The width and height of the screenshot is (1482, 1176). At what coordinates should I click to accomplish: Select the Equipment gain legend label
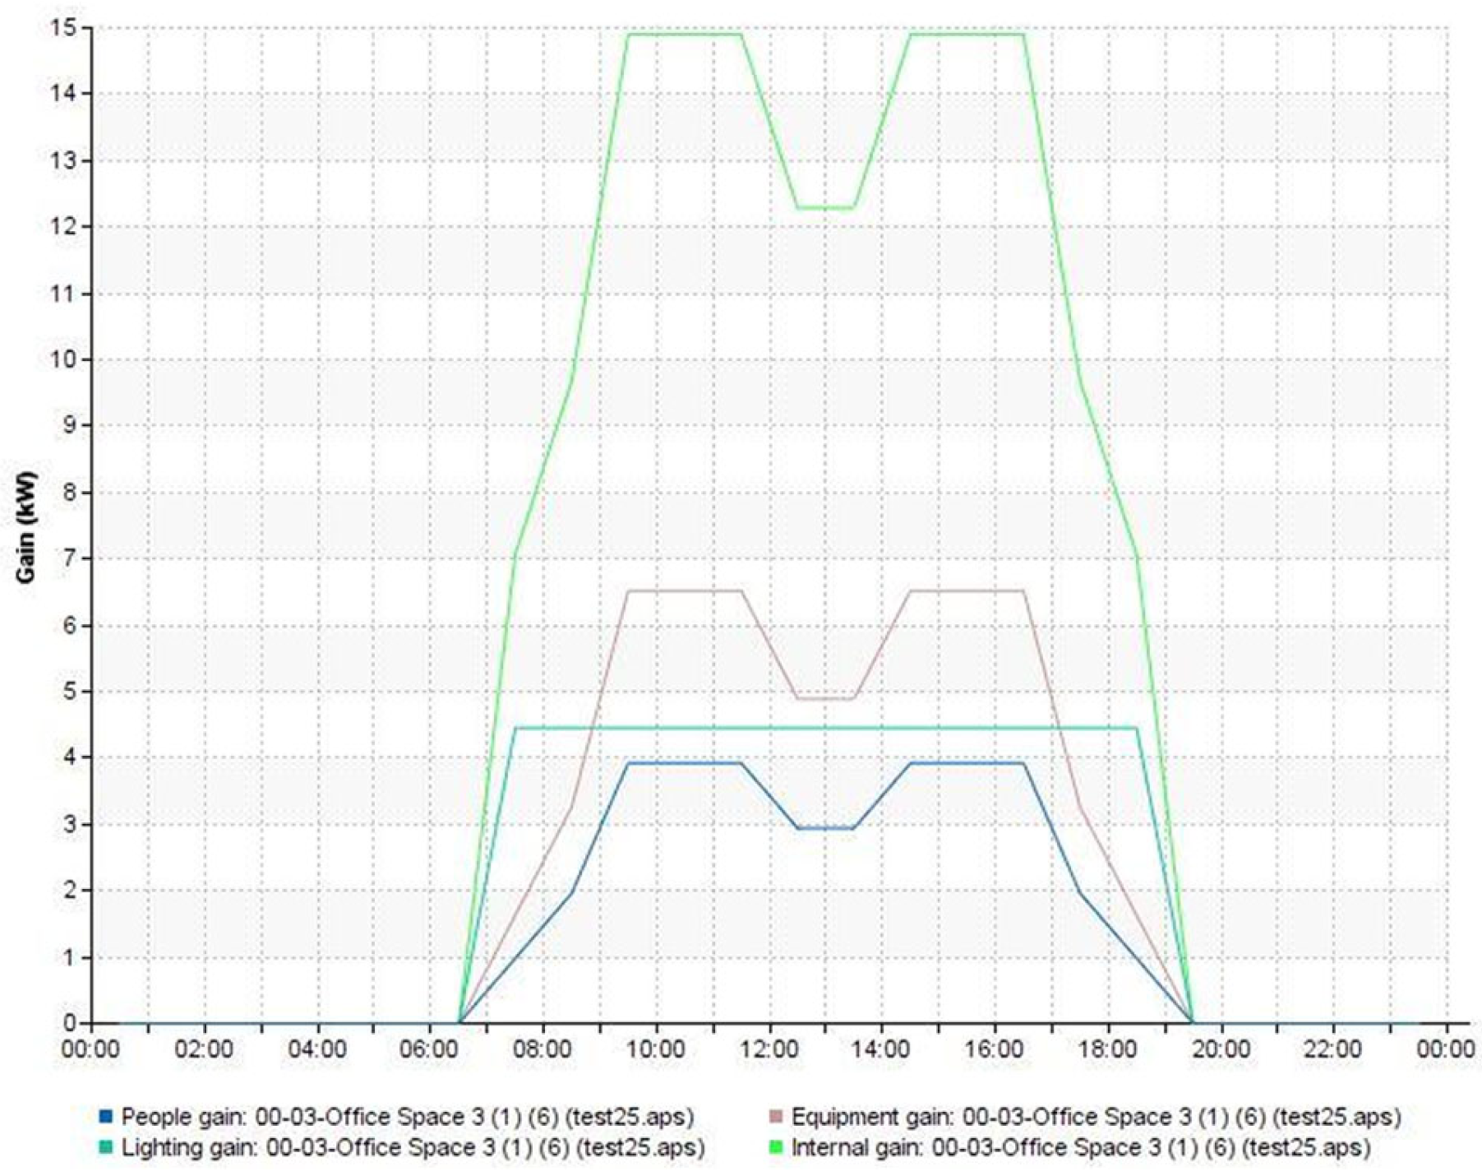point(1096,1117)
